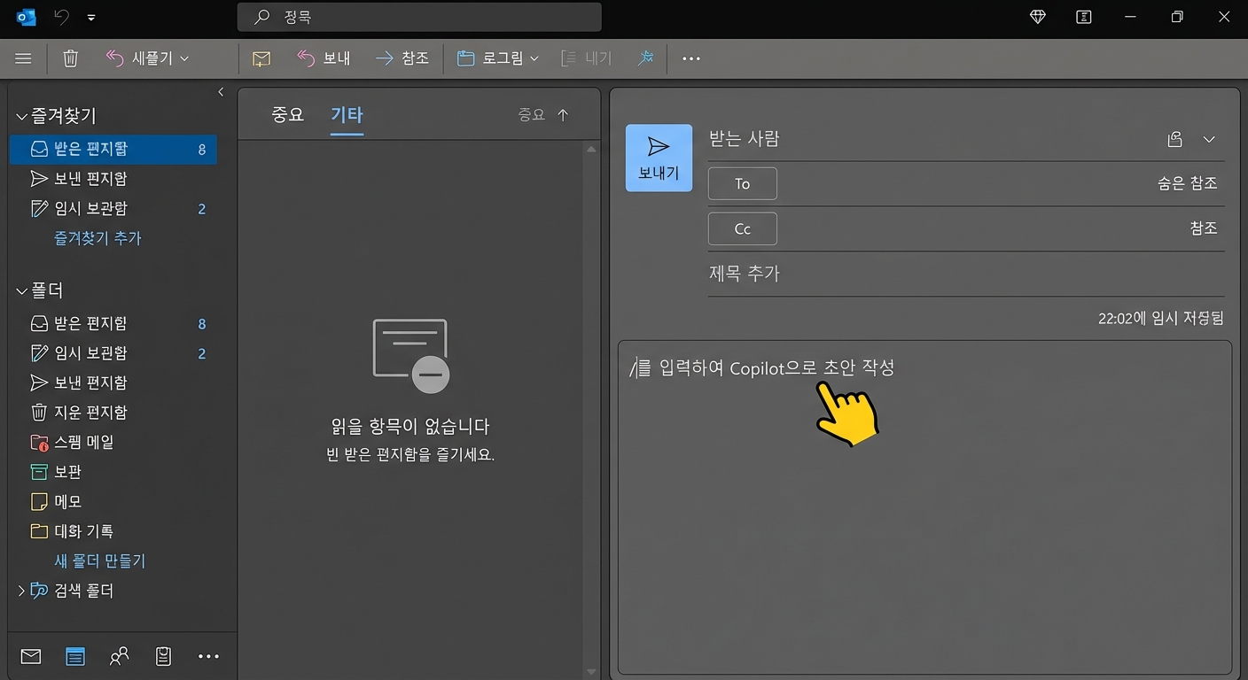
Task: Click the blue sparkle pin toolbar icon
Action: tap(645, 58)
